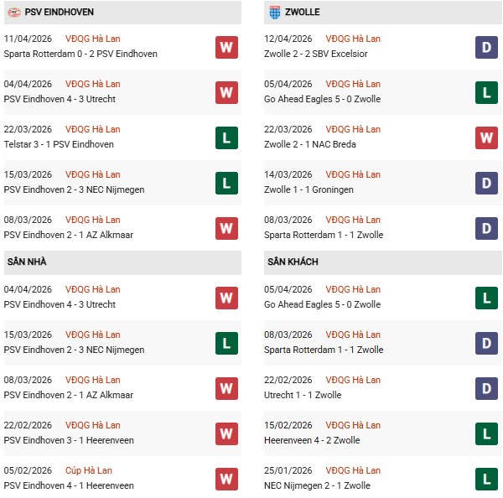Image resolution: width=503 pixels, height=498 pixels.
Task: Click D badge for Zwolle 2-2 SBV Excelsior
Action: 486,47
